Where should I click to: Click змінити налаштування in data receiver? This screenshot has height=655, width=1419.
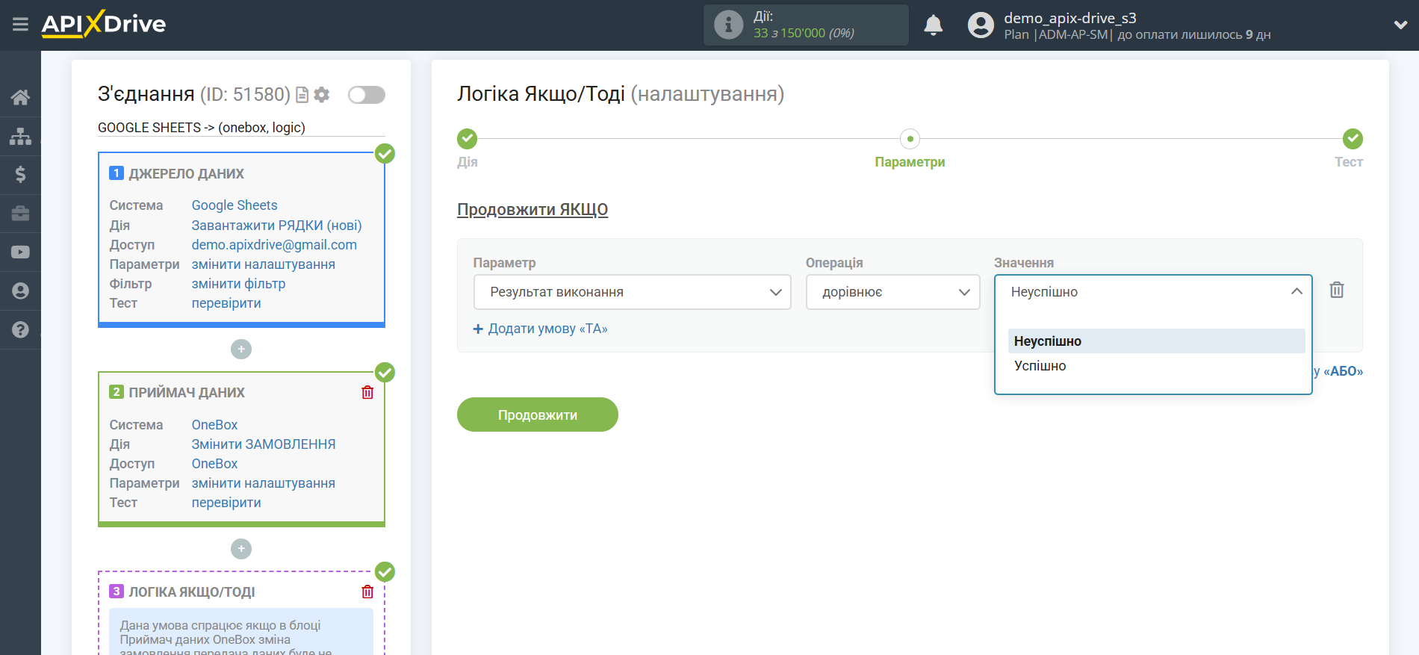[264, 483]
